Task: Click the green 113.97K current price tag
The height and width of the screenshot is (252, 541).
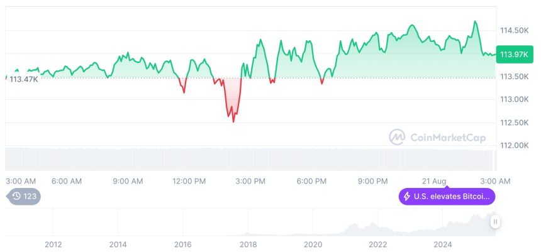Action: (x=513, y=55)
